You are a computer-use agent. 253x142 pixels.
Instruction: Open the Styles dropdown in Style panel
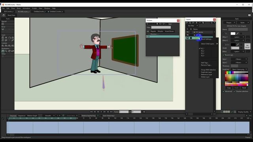pyautogui.click(x=244, y=22)
